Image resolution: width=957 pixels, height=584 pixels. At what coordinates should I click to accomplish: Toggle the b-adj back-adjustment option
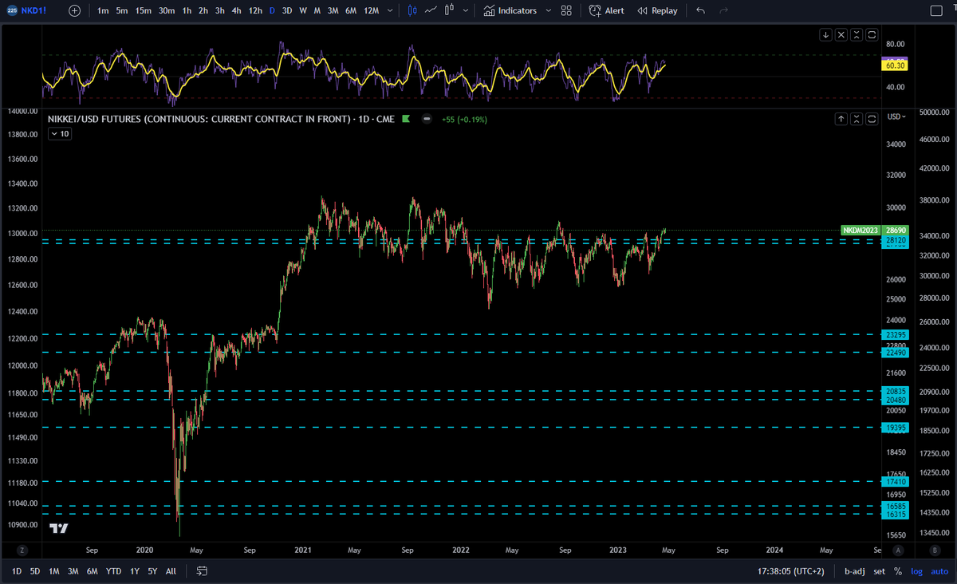856,571
